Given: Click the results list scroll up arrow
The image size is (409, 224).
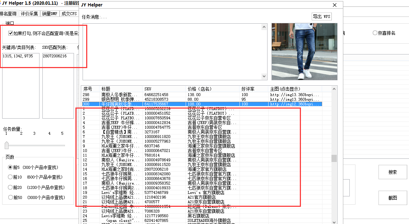Looking at the screenshot, I should coord(334,89).
